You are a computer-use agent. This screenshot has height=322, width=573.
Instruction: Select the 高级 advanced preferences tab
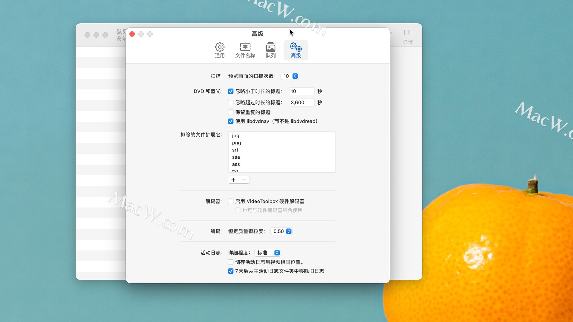(296, 50)
